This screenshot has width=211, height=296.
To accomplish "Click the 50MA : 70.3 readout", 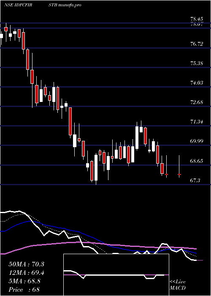I will (26, 264).
